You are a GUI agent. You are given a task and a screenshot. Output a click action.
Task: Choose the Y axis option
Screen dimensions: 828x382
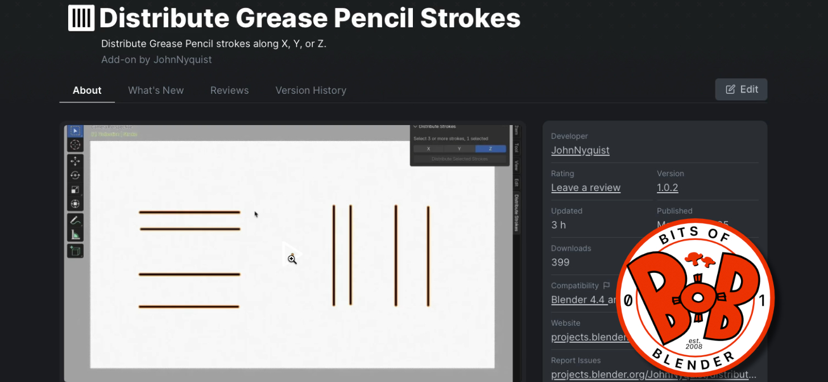click(459, 149)
